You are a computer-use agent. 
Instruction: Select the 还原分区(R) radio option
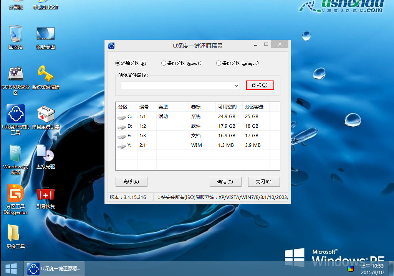pos(131,63)
